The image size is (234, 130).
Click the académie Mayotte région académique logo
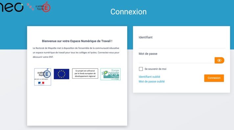[x=42, y=77]
